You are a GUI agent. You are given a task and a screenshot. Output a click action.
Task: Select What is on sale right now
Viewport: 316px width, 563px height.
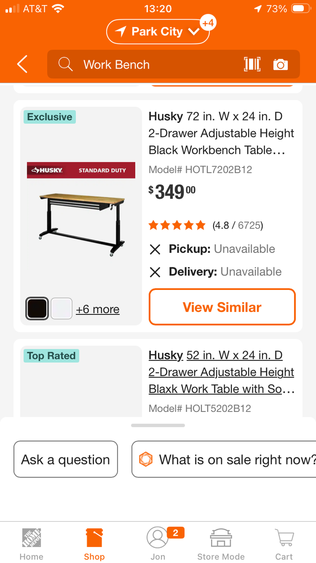tap(224, 459)
